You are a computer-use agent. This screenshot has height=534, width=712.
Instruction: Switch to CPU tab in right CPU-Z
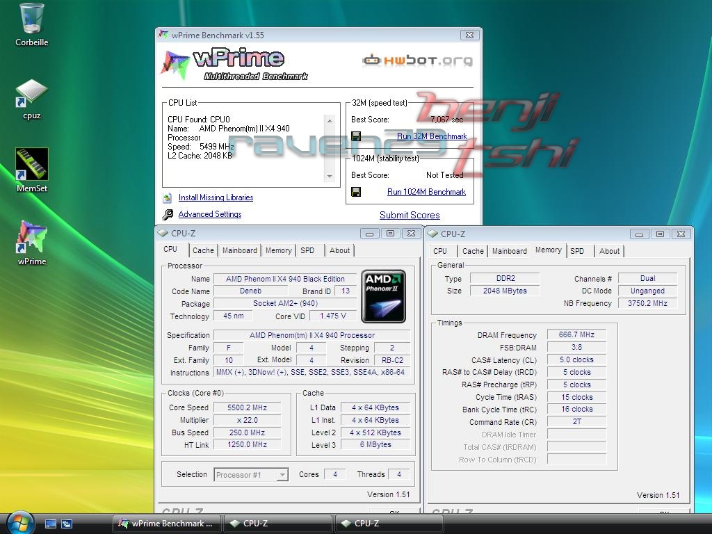[440, 251]
